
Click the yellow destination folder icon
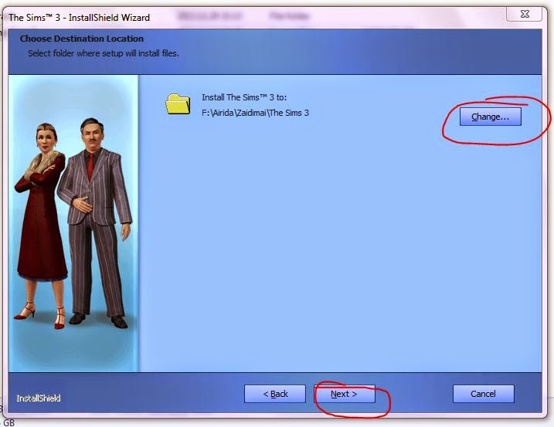[x=178, y=103]
